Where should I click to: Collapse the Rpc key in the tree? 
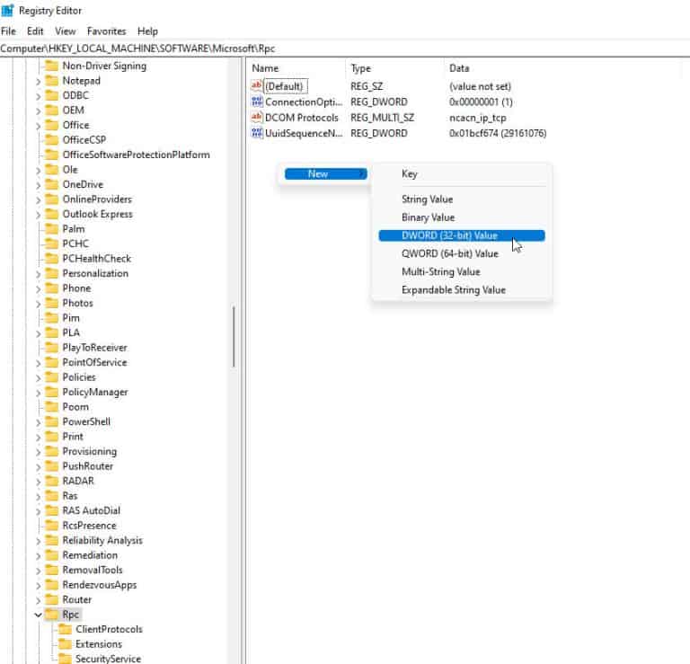(x=38, y=615)
